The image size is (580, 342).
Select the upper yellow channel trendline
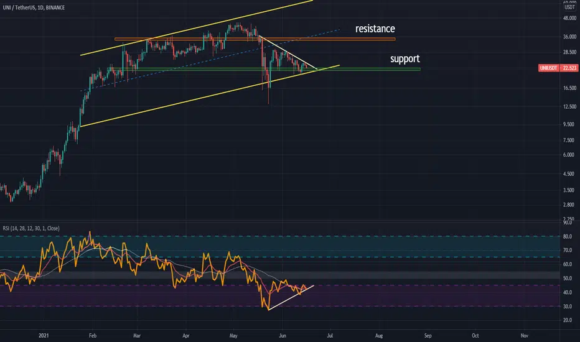[x=197, y=28]
